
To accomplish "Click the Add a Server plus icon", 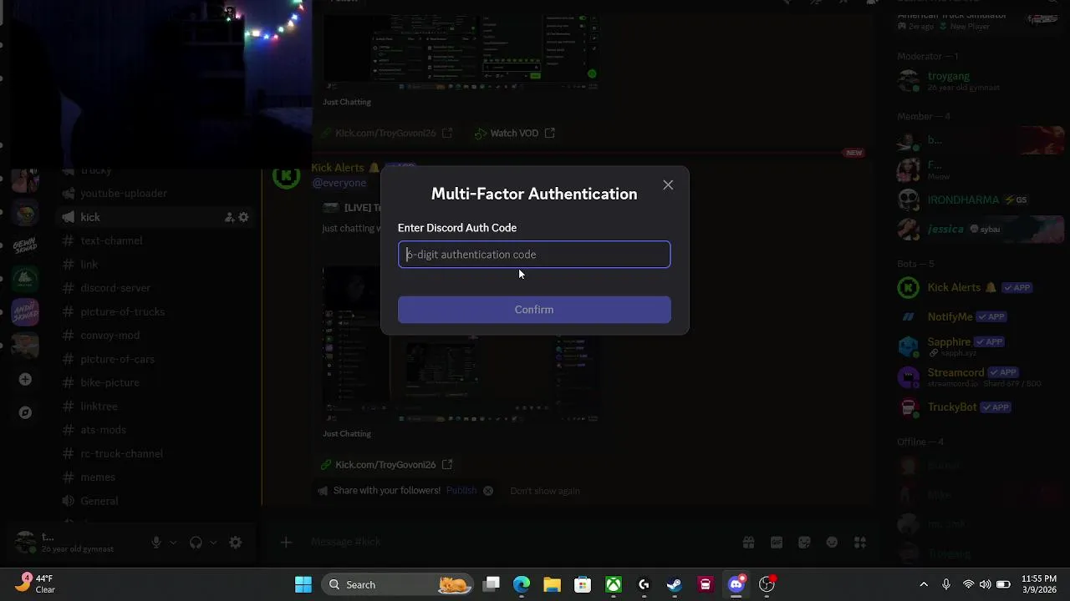I will tap(25, 380).
